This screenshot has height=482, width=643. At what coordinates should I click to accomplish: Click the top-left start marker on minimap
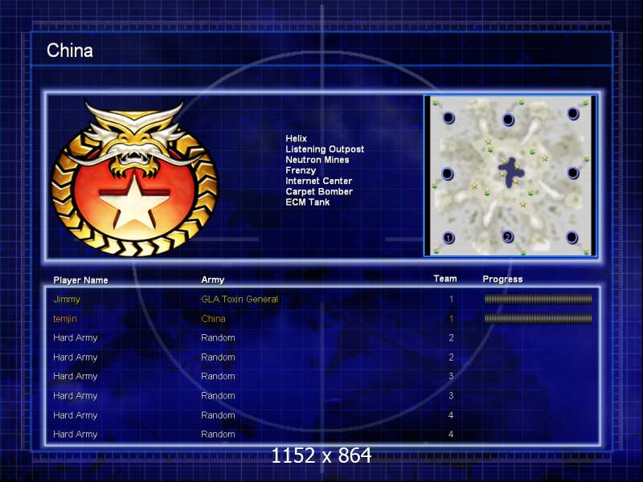448,118
